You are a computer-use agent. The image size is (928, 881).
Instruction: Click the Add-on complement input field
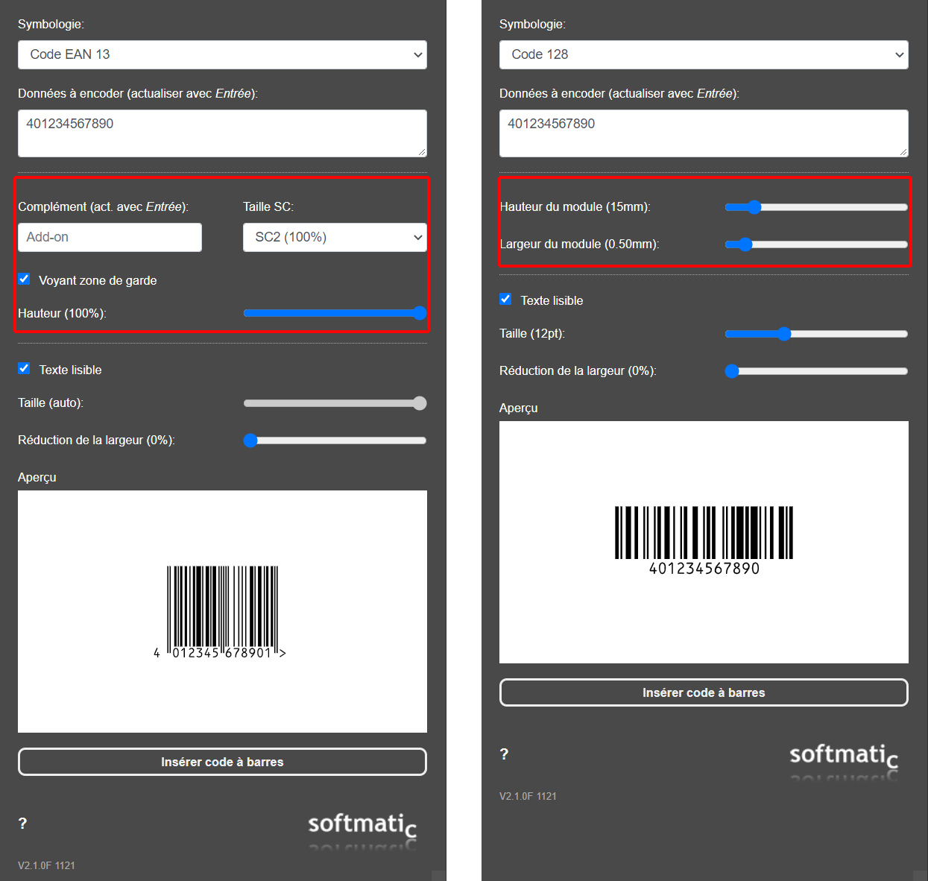[x=110, y=237]
